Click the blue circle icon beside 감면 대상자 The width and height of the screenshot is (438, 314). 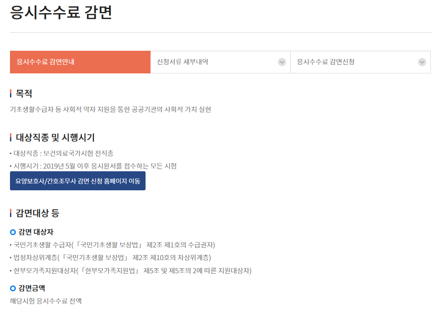point(13,232)
